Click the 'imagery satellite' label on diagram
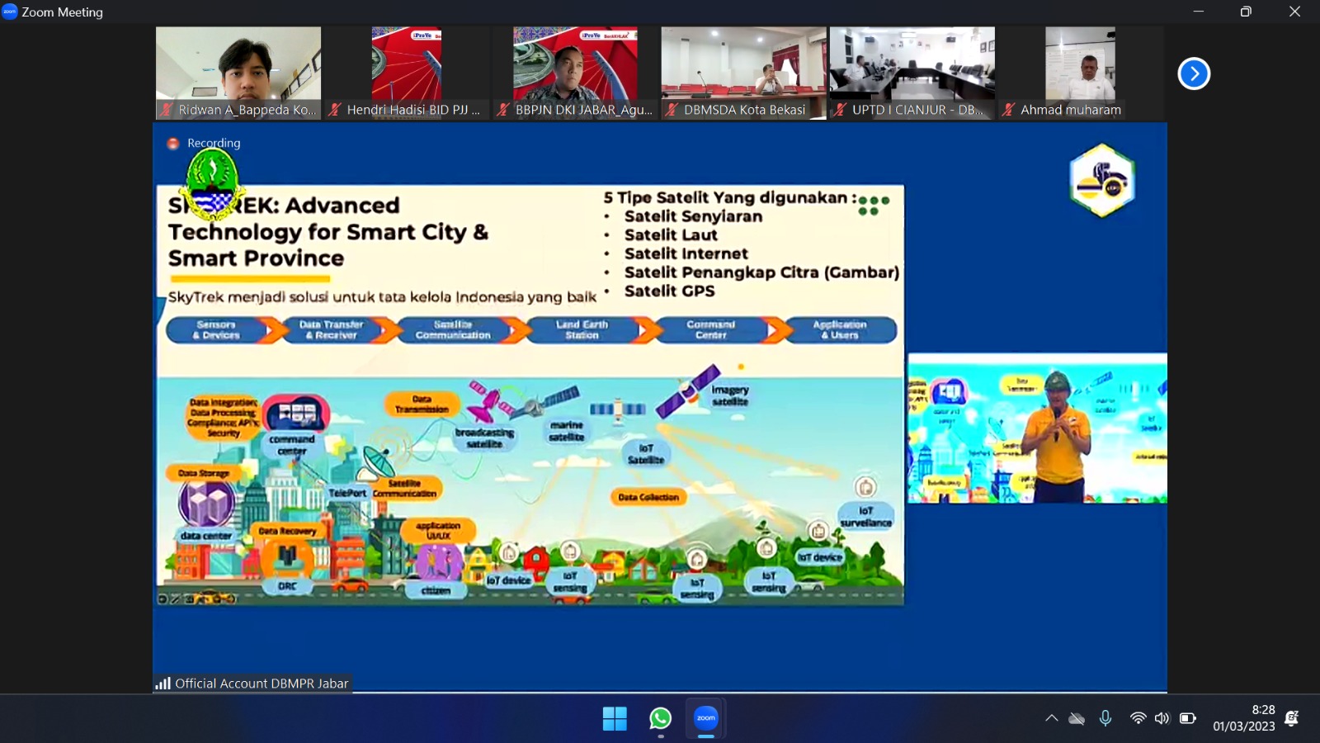Screen dimensions: 1320x743 (729, 395)
